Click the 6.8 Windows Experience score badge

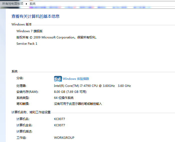(x=58, y=79)
